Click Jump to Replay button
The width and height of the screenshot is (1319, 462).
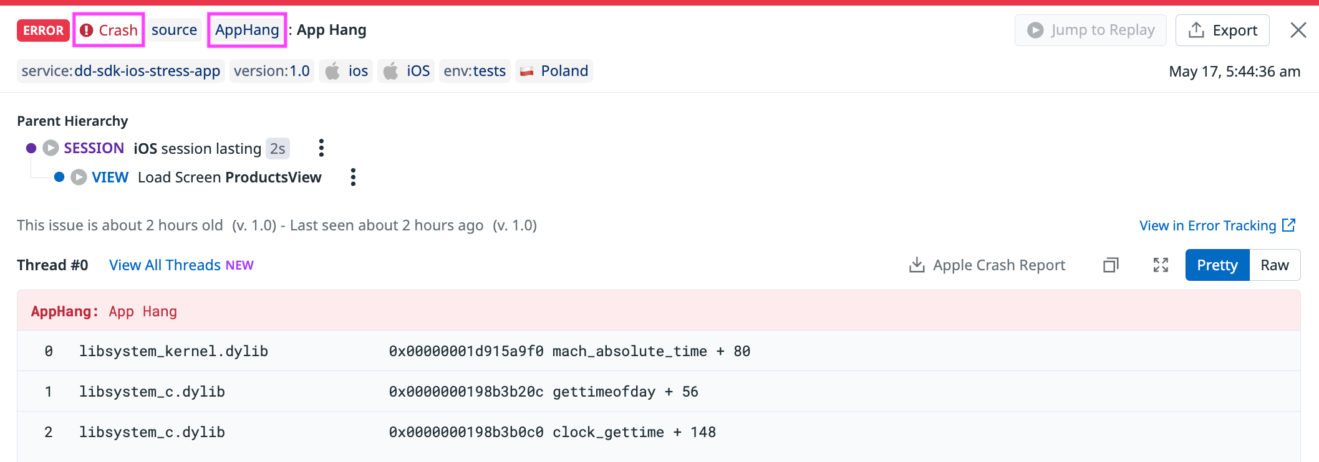click(x=1090, y=30)
